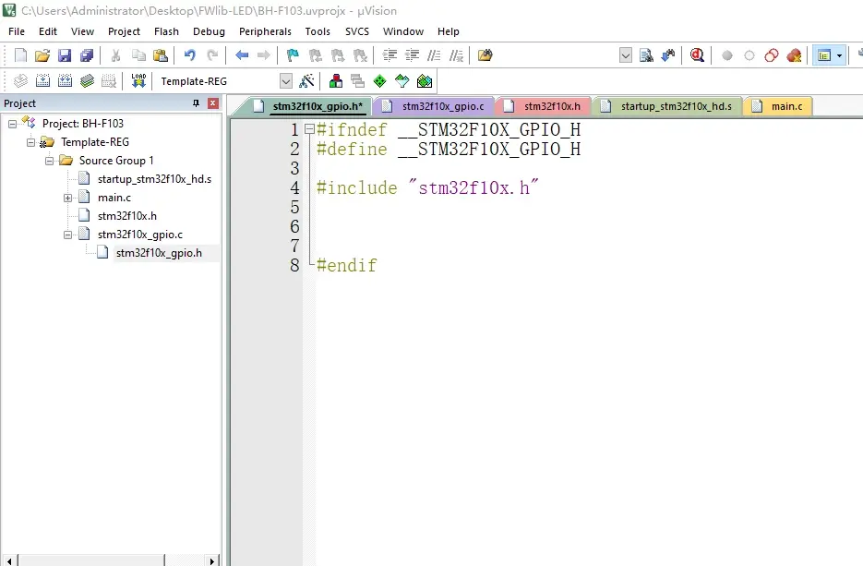Collapse fold marker at line 1

point(309,130)
